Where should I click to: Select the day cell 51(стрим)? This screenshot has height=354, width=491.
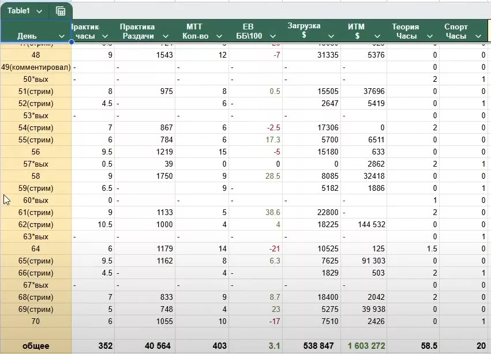point(36,92)
